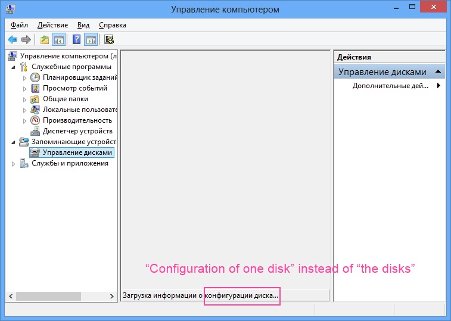Click the Просмотр событий icon
Image resolution: width=451 pixels, height=321 pixels.
35,88
